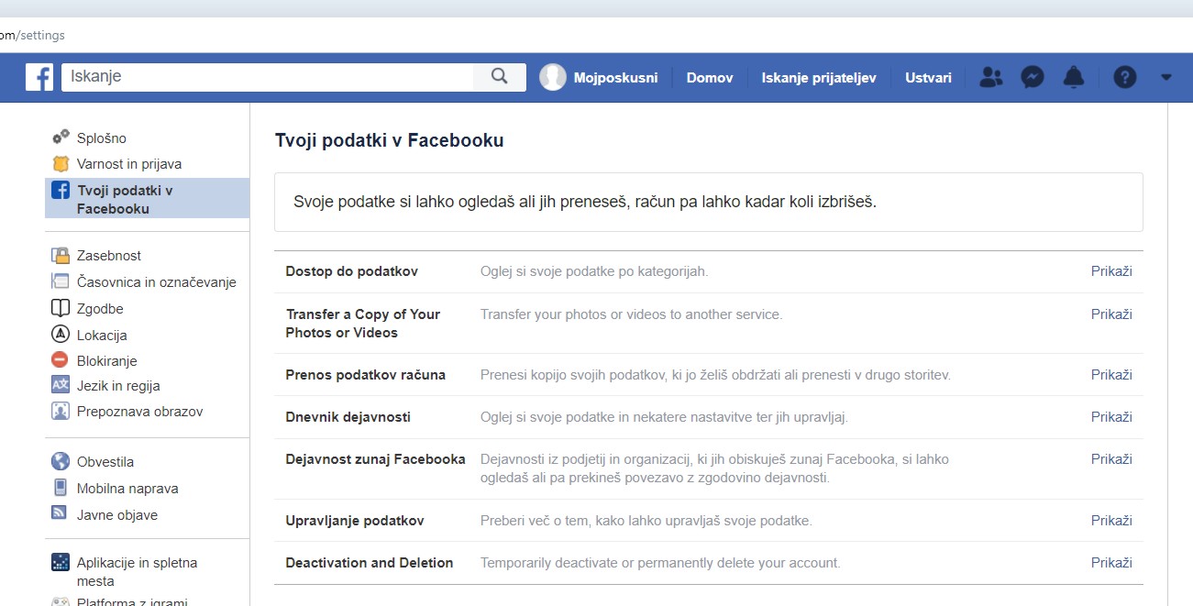Expand Dnevnik dejavnosti via Prikaži
Image resolution: width=1193 pixels, height=606 pixels.
coord(1110,417)
